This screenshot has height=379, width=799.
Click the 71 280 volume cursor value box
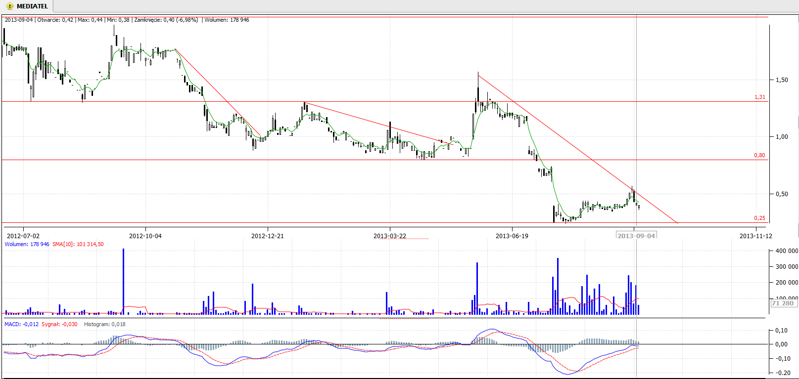click(783, 303)
